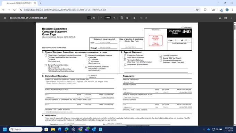Download the PDF from the viewer toolbar
This screenshot has width=236, height=133.
point(220,18)
